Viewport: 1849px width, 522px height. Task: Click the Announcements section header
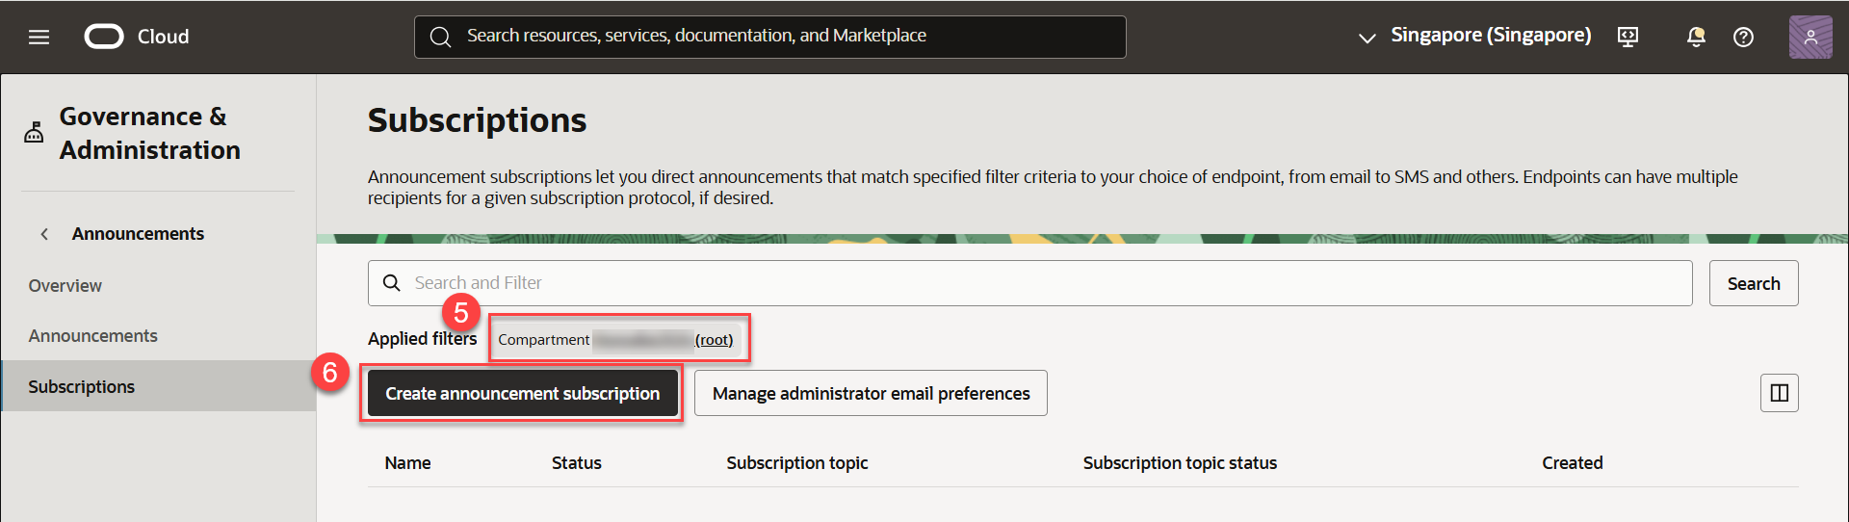(x=138, y=234)
